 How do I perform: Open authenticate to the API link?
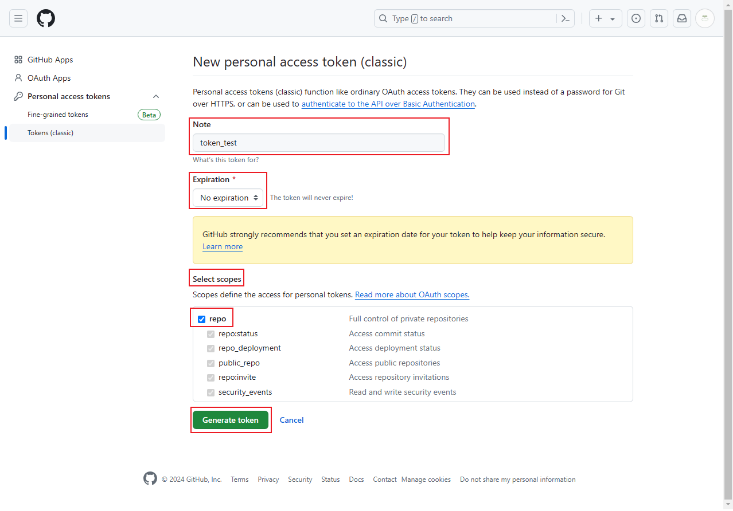click(388, 104)
